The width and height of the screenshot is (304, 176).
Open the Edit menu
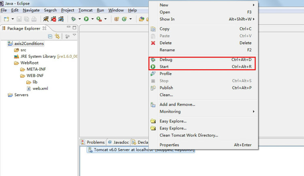click(x=15, y=10)
